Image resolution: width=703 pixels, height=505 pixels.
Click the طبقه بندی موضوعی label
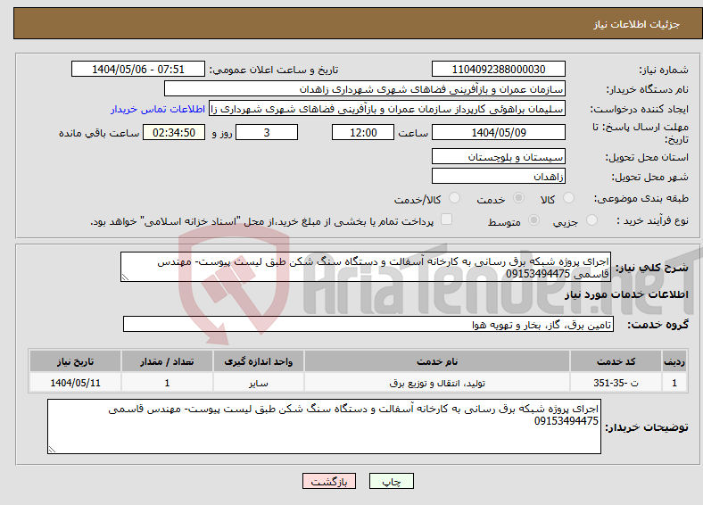[641, 198]
